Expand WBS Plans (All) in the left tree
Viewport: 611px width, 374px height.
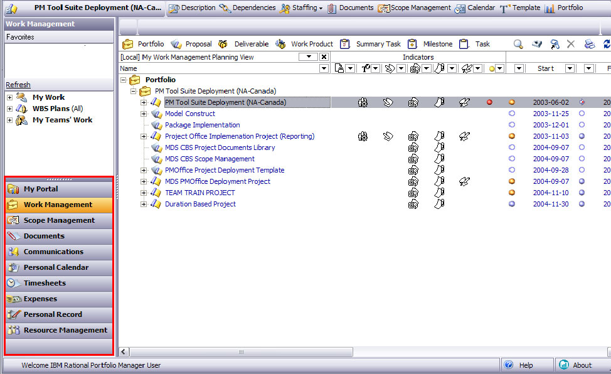tap(10, 109)
